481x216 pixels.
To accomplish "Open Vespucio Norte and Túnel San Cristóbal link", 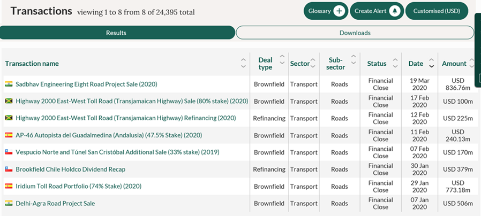I will [x=117, y=152].
